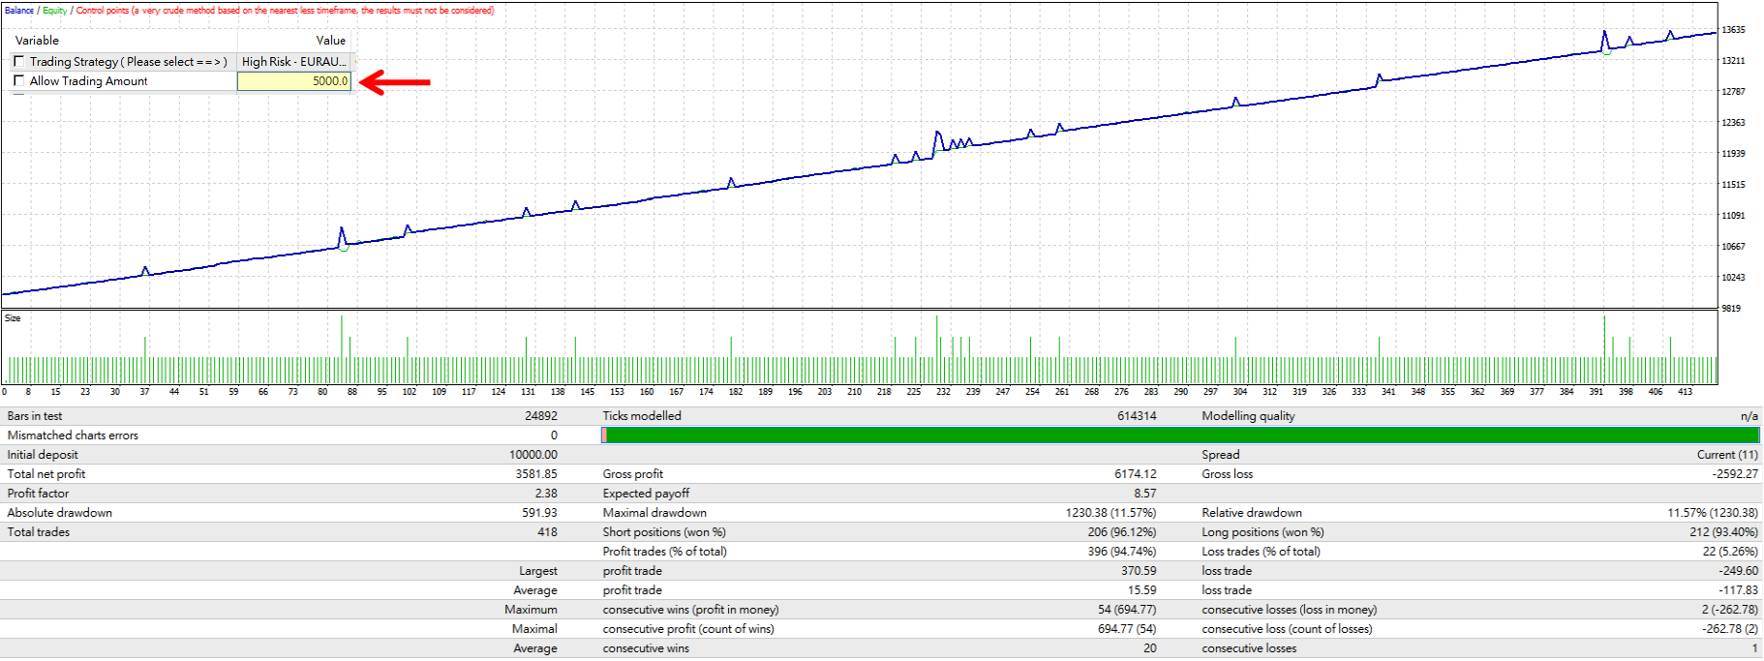Click the 13635 price axis label
Viewport: 1764px width, 661px height.
pos(1733,30)
